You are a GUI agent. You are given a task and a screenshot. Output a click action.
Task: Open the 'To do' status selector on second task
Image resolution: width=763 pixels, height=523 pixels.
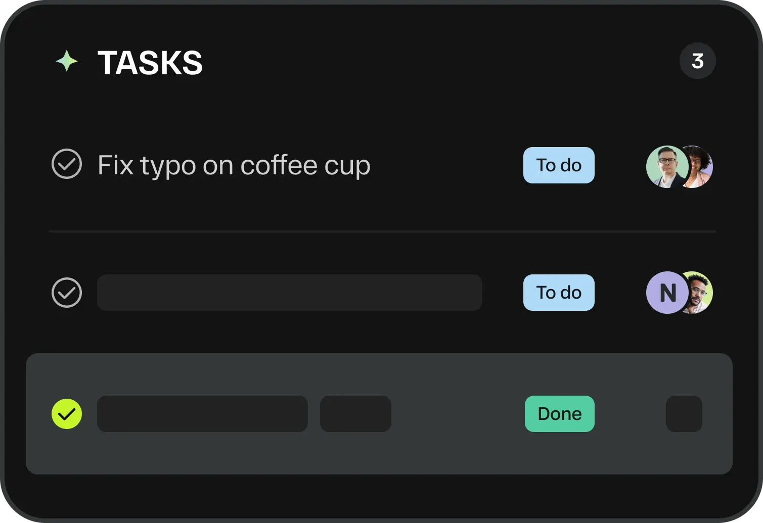click(558, 293)
